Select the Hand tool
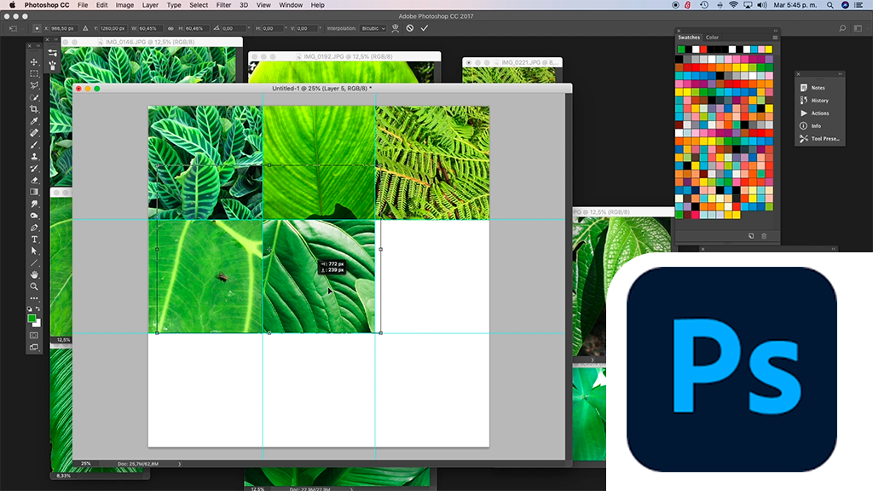Image resolution: width=873 pixels, height=491 pixels. coord(34,274)
